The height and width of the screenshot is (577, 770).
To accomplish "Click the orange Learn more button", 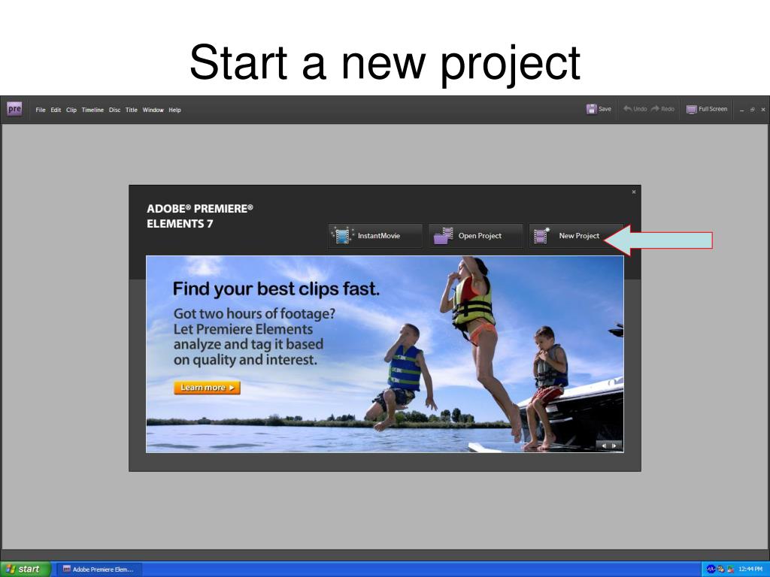I will [207, 388].
